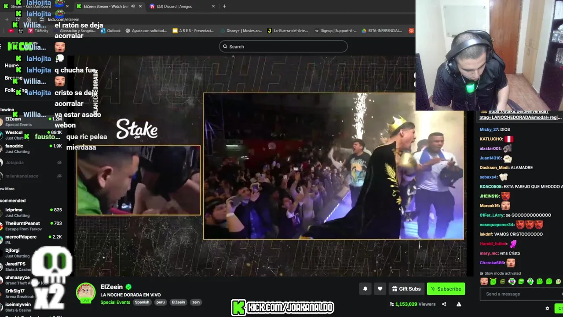This screenshot has width=563, height=317.
Task: Open the TikFinity bookmark
Action: point(38,31)
